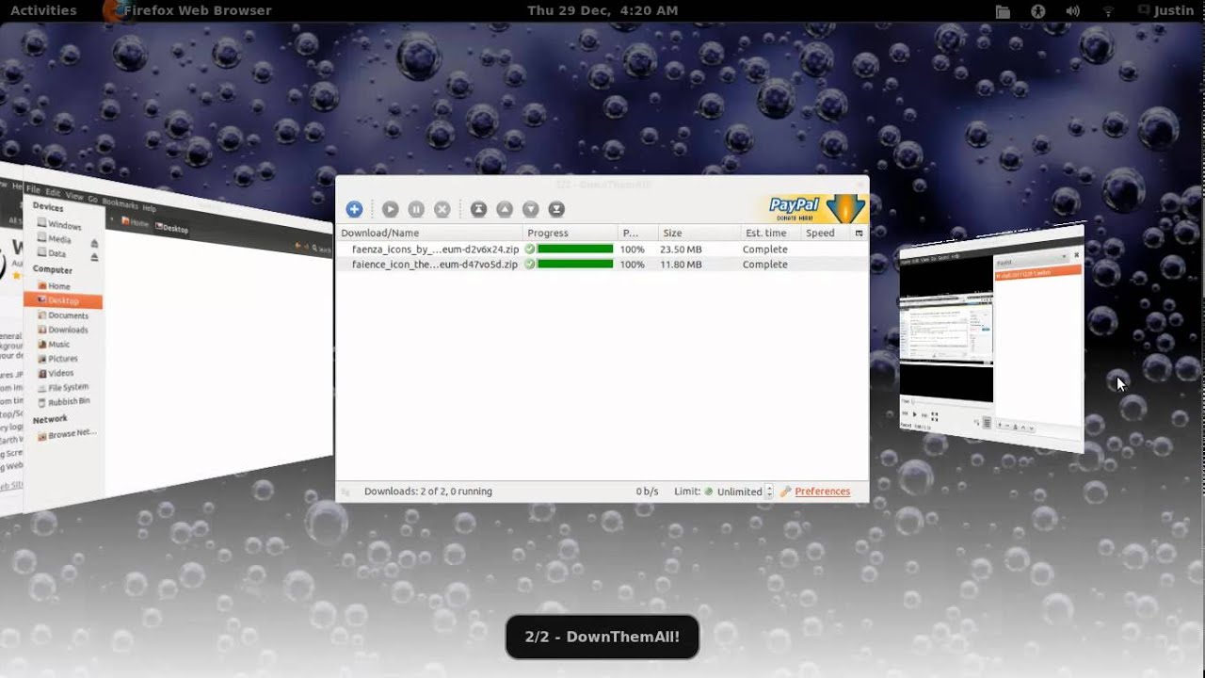
Task: Eject the Data device in sidebar
Action: [x=94, y=257]
